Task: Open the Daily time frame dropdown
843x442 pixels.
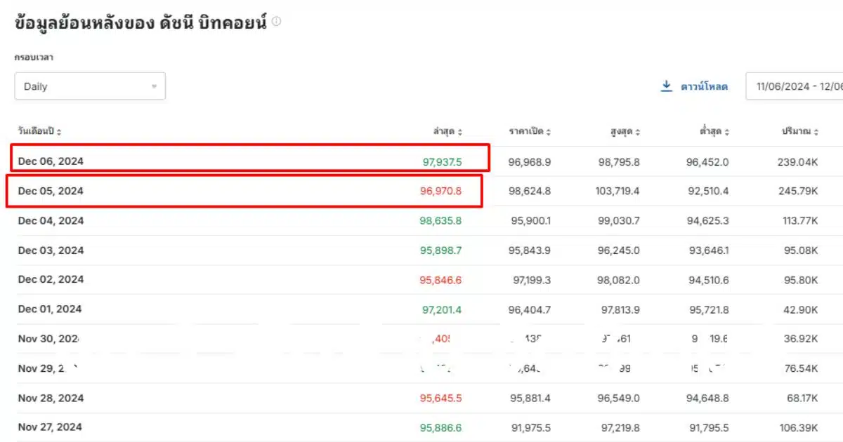Action: 90,86
